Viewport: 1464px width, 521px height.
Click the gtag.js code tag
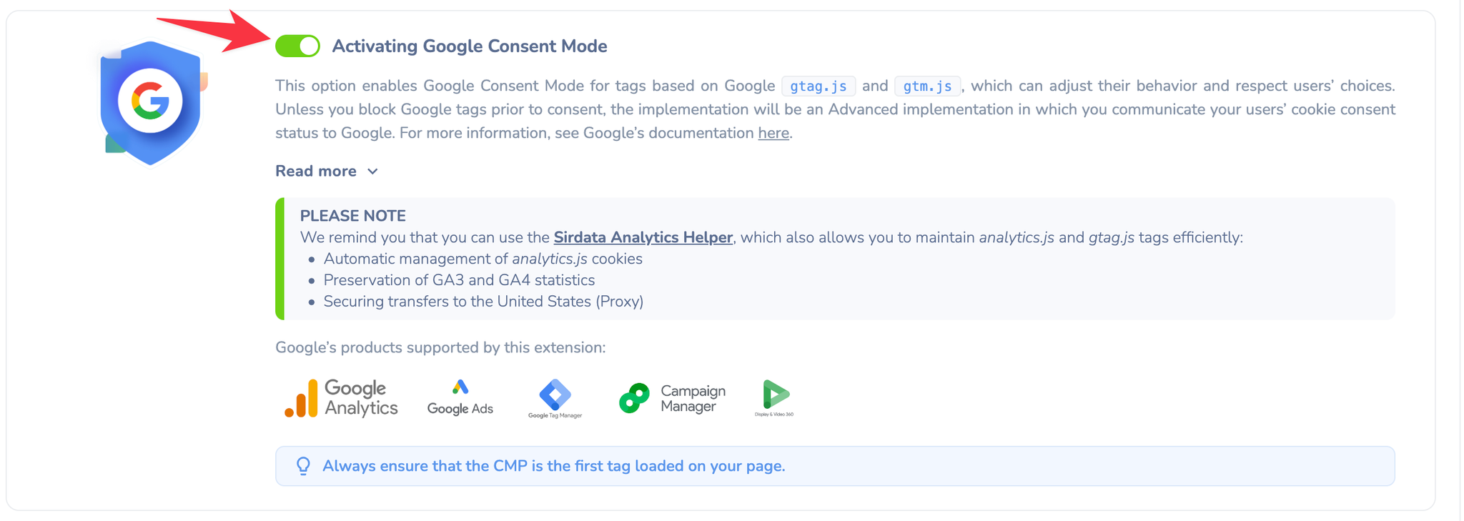point(818,86)
